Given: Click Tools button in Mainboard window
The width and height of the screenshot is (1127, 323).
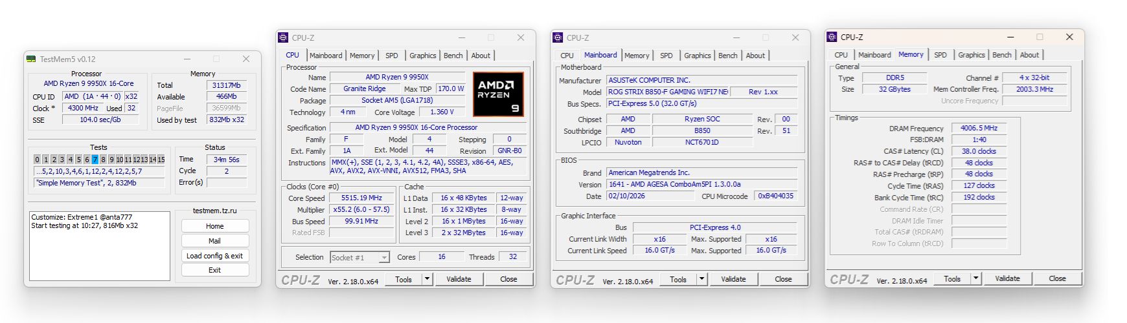Looking at the screenshot, I should click(x=678, y=279).
